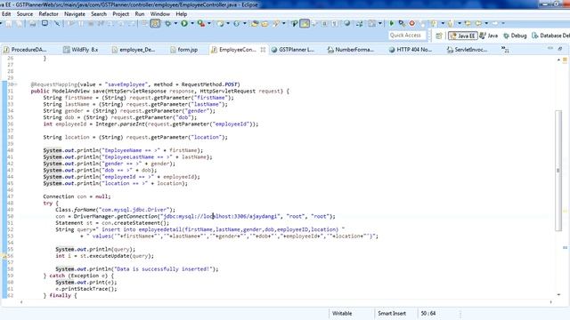Close the EmployeeCon... editor tab
Image resolution: width=570 pixels, height=320 pixels.
(263, 50)
